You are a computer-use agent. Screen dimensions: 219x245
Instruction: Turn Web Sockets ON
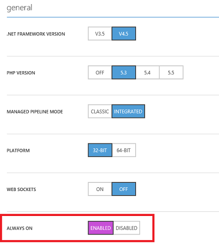[100, 189]
